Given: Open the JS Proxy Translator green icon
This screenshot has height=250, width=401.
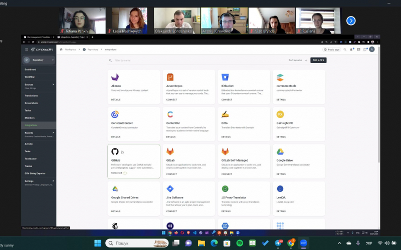Looking at the screenshot, I should point(225,189).
